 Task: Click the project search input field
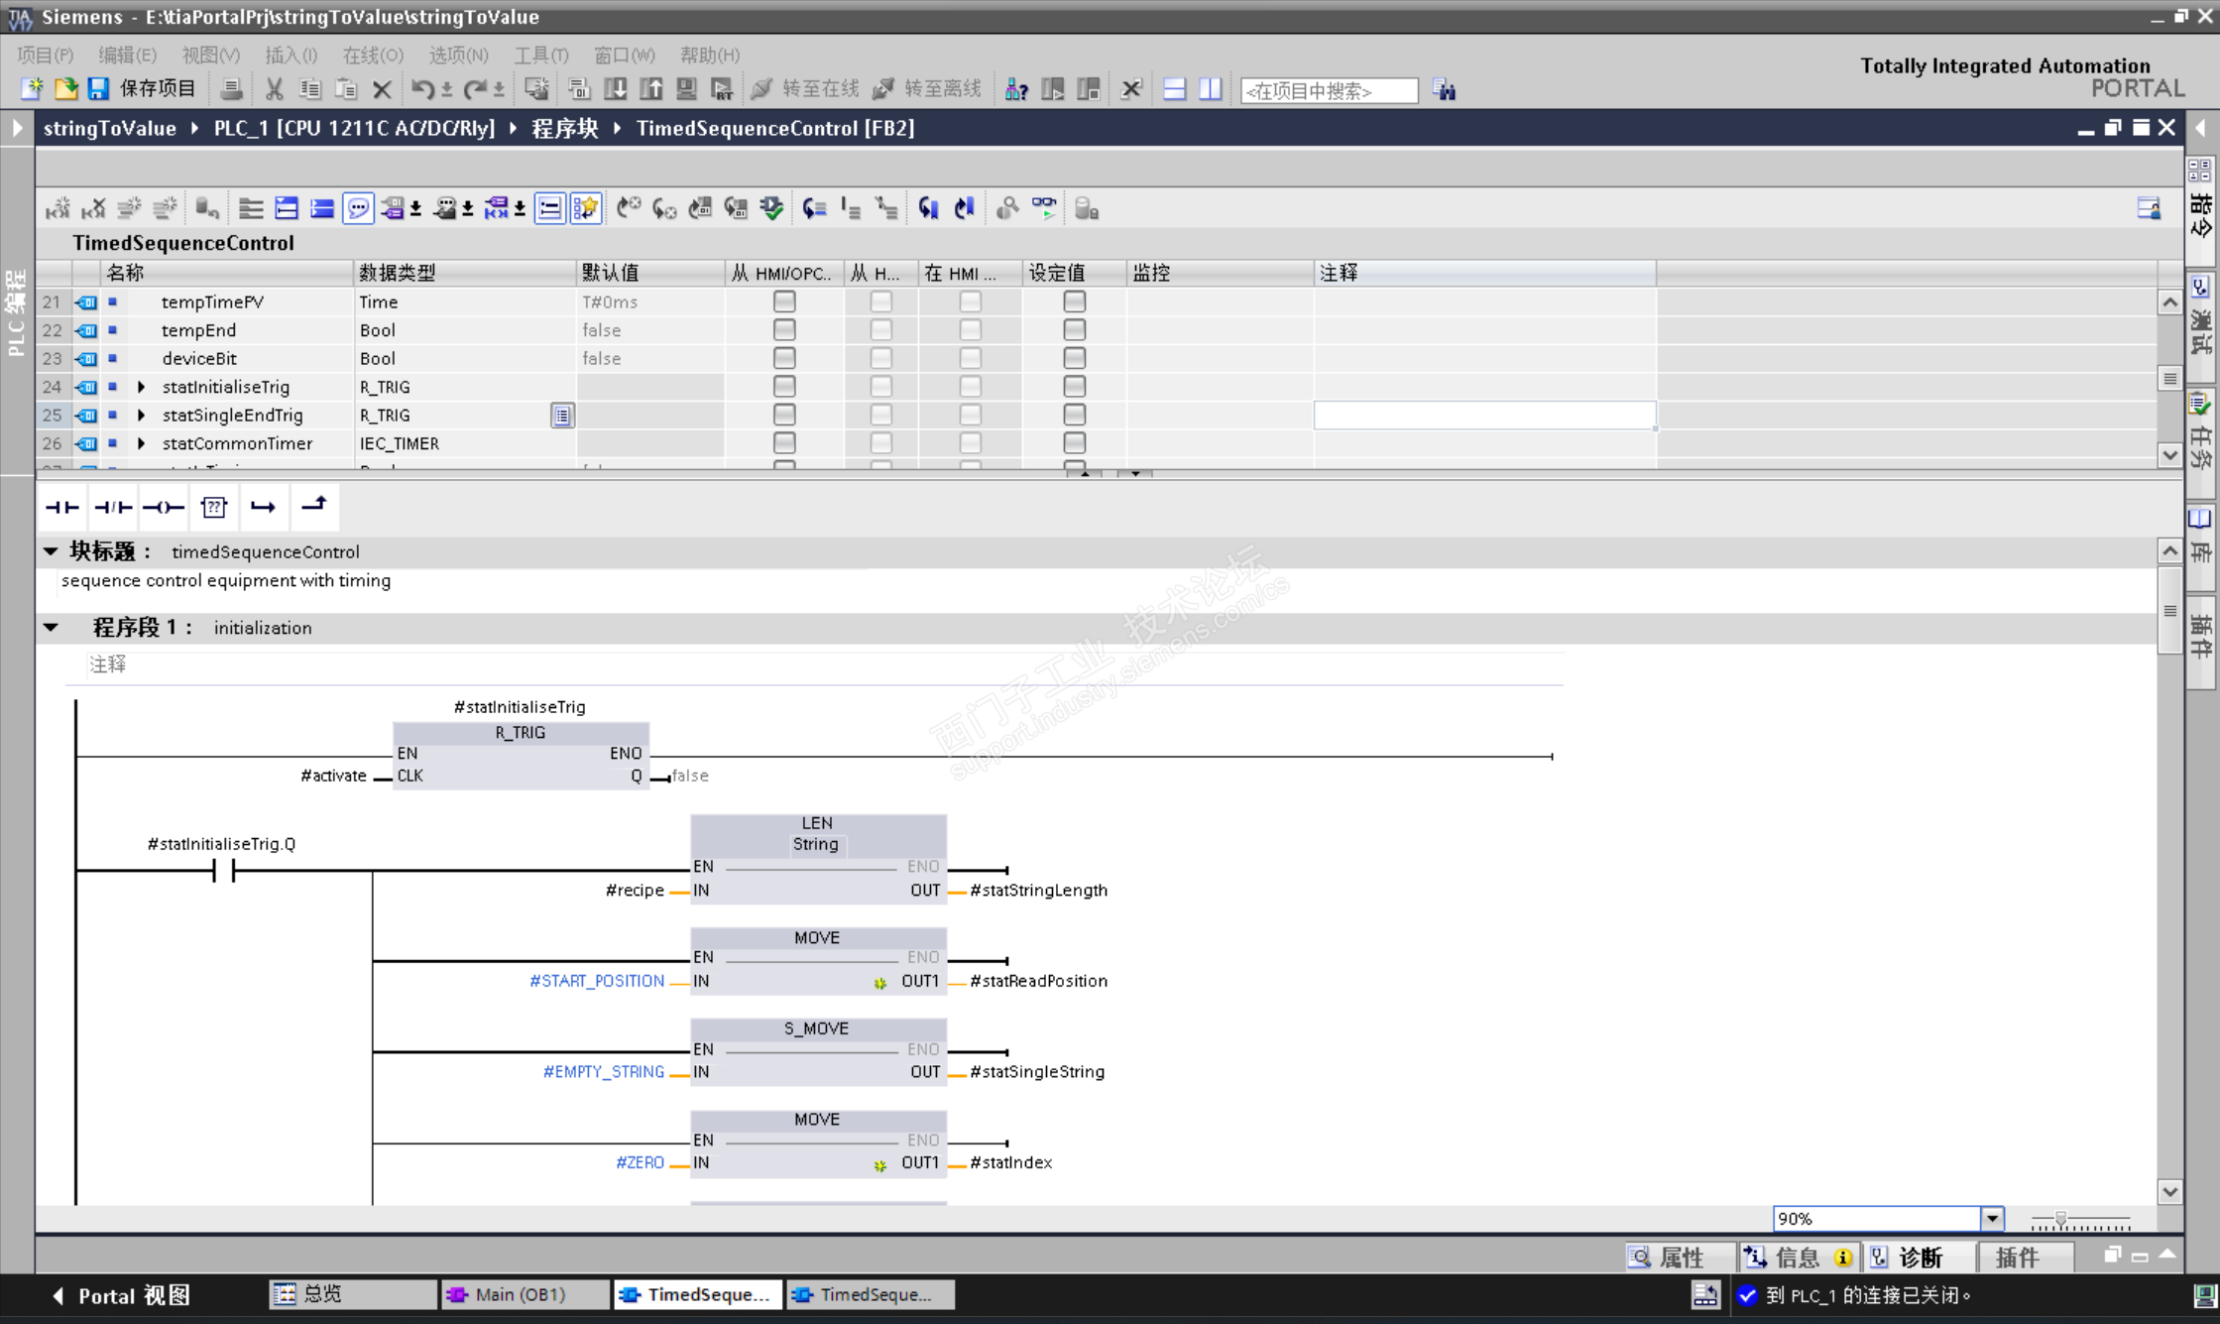click(x=1328, y=90)
